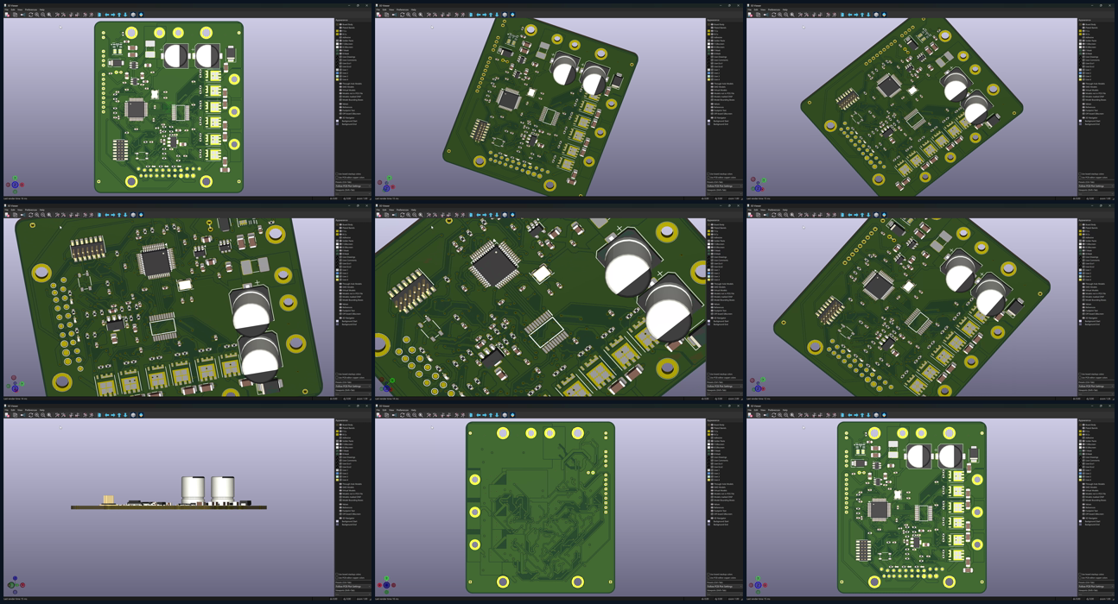Click Flip board icon in bottom-right window

pyautogui.click(x=842, y=415)
